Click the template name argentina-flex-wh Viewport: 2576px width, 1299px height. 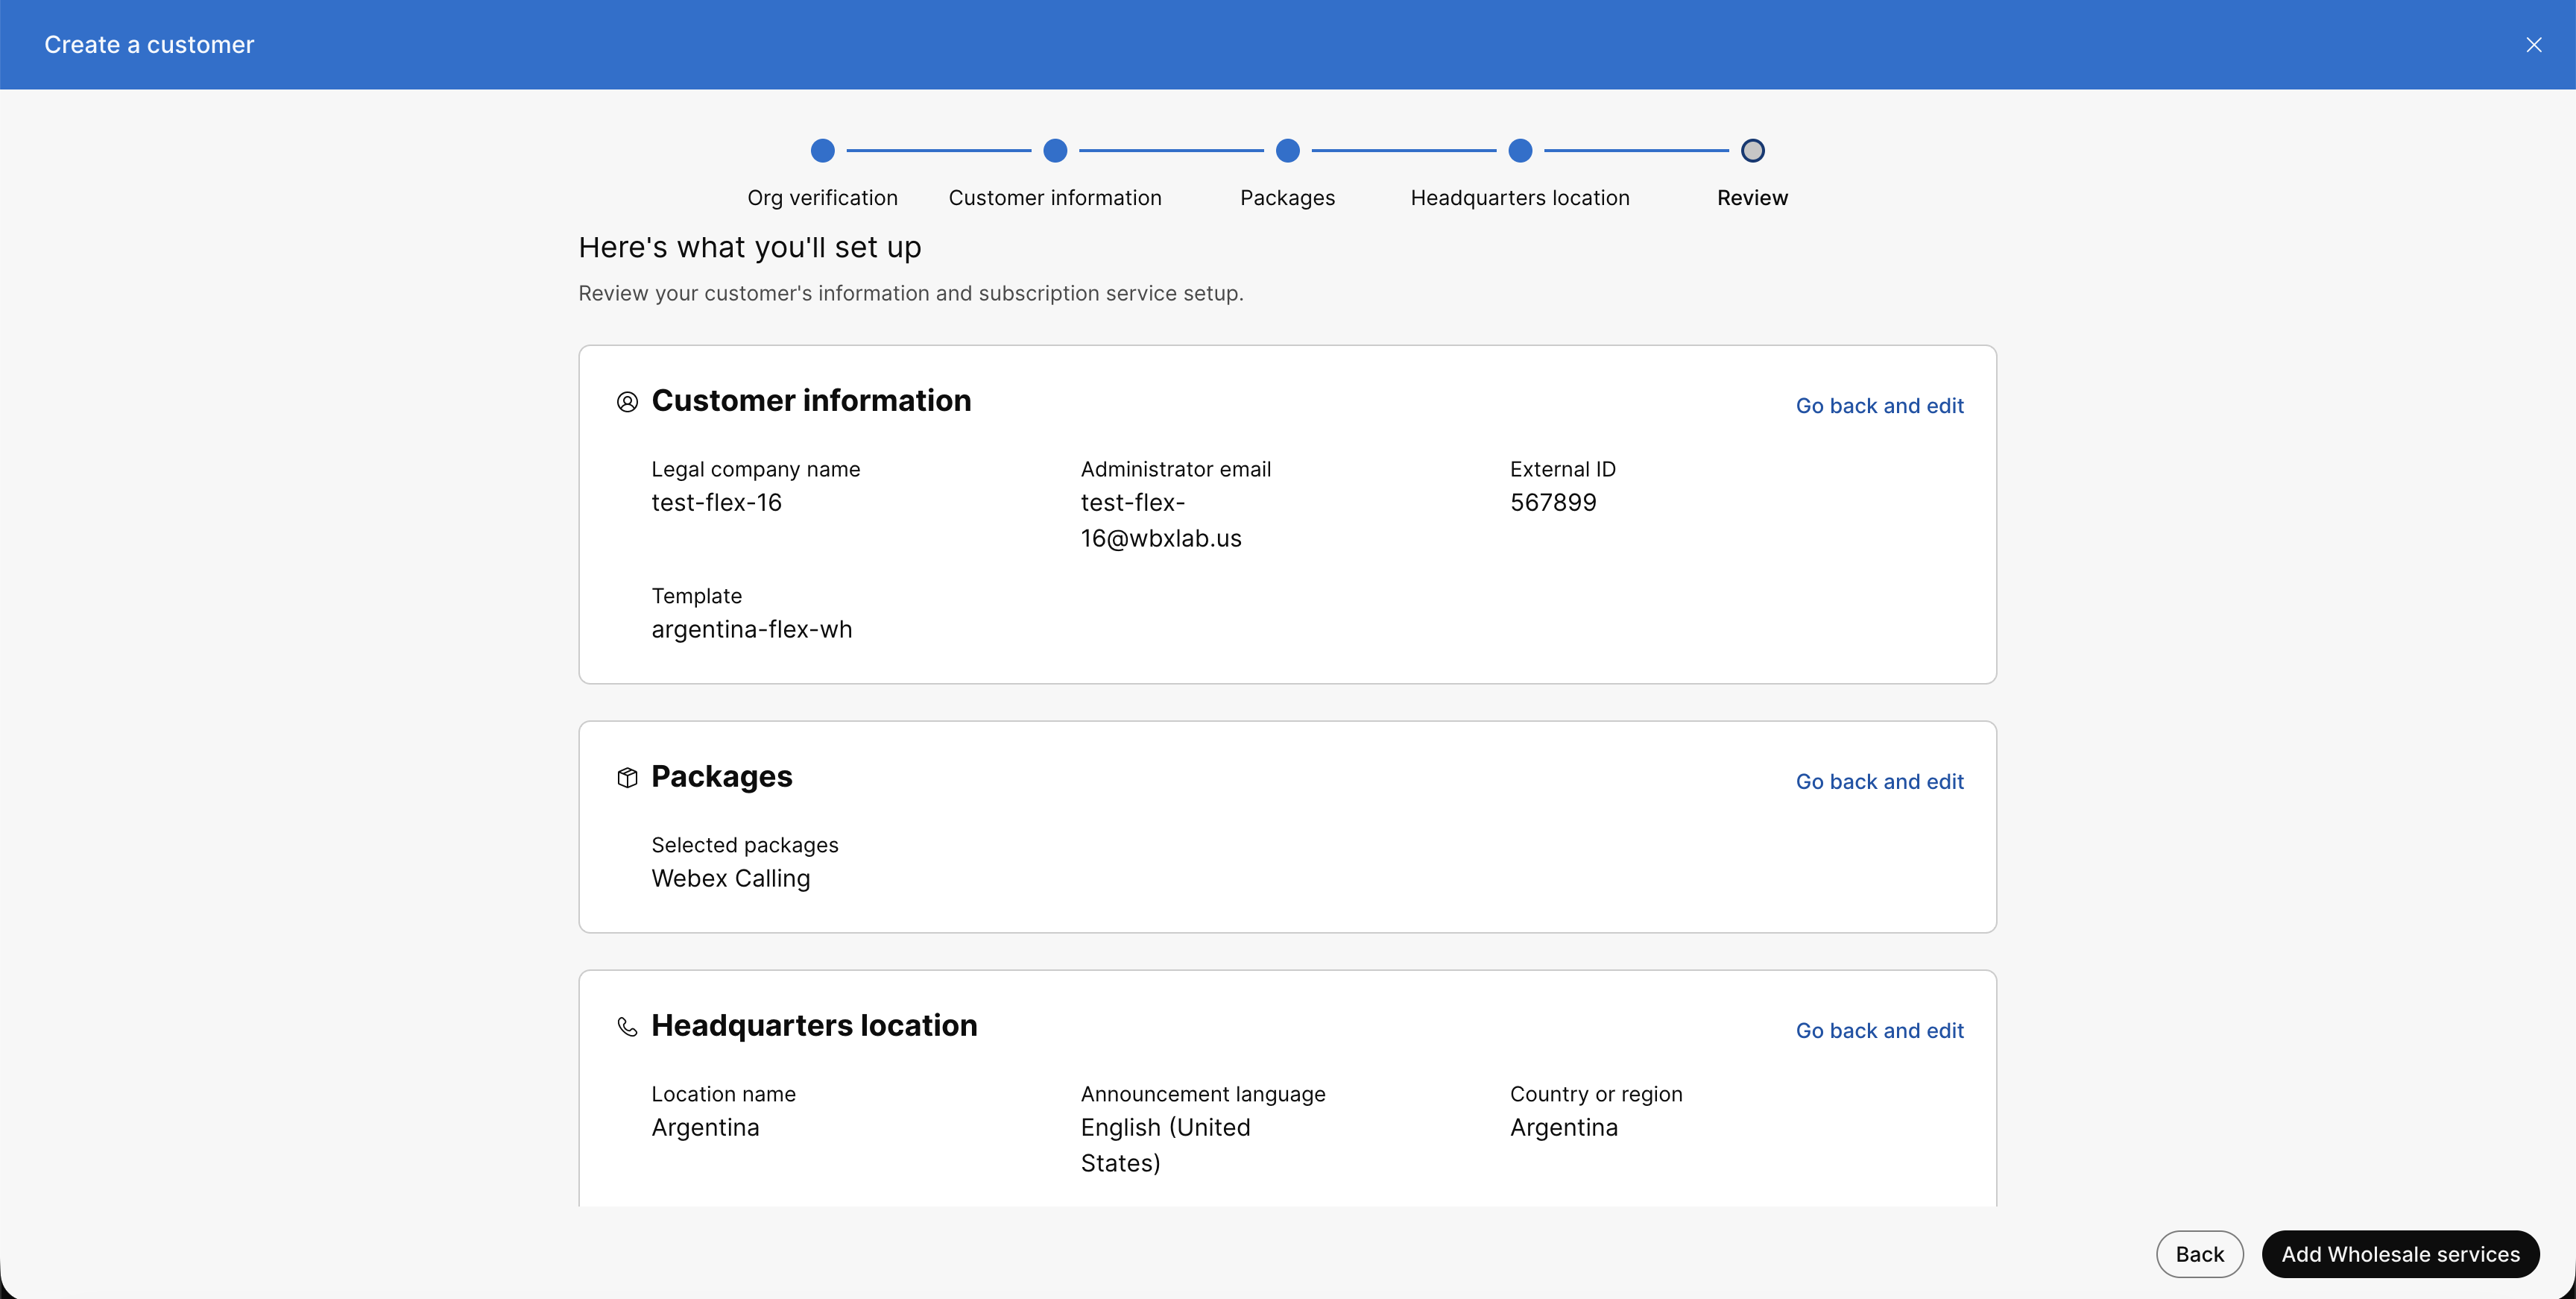751,629
